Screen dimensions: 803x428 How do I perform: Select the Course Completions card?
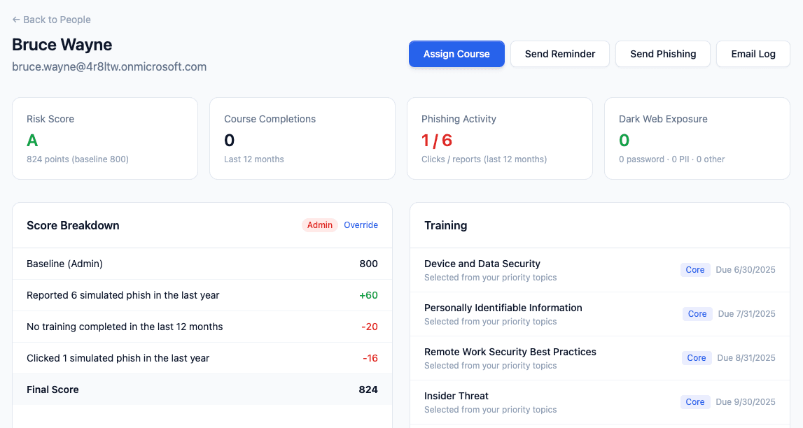pyautogui.click(x=302, y=138)
